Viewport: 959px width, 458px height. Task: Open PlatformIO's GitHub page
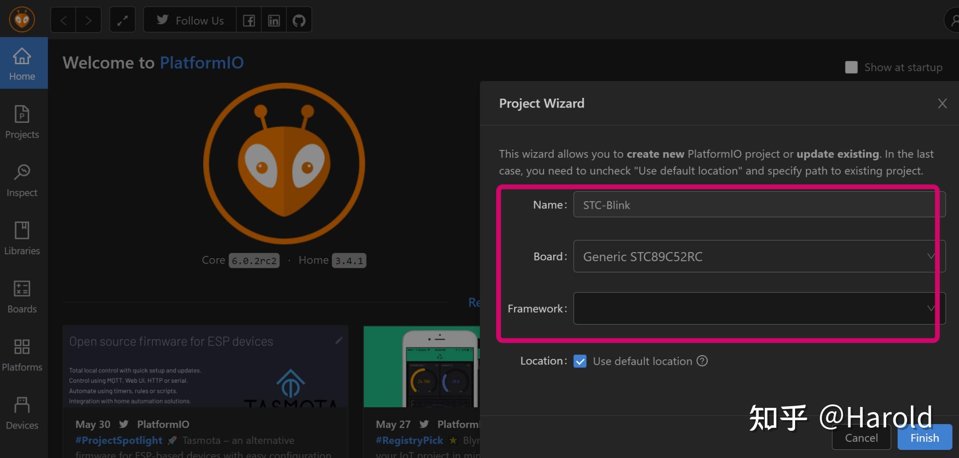299,20
